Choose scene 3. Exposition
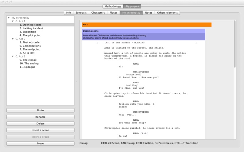This screenshot has height=152, width=244. pyautogui.click(x=28, y=32)
